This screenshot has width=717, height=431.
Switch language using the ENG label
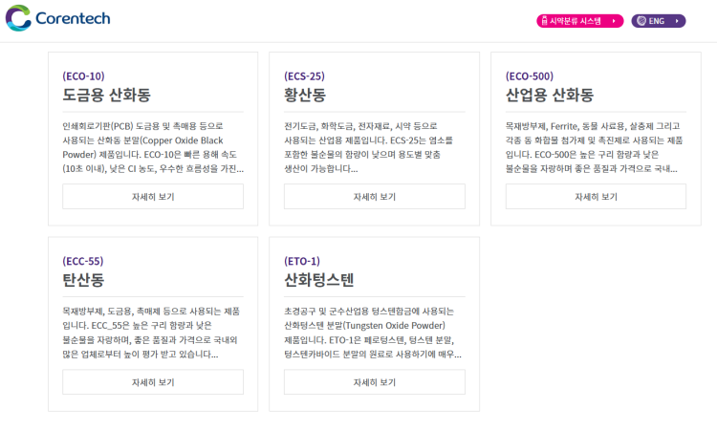pyautogui.click(x=657, y=20)
